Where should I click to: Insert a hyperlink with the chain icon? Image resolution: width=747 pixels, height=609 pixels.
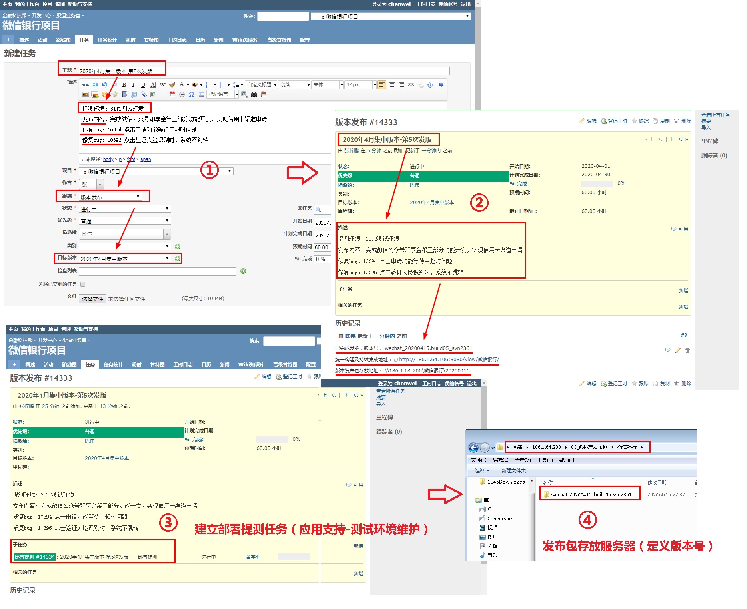pyautogui.click(x=411, y=85)
